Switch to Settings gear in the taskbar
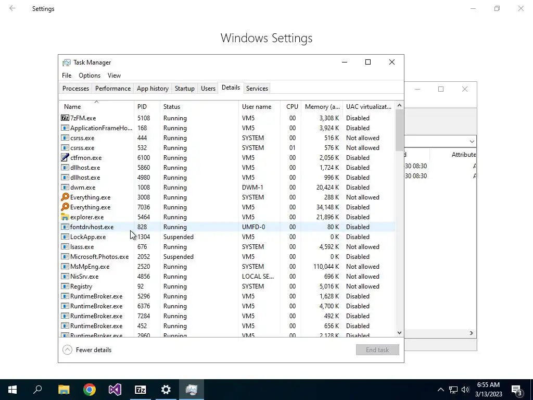 tap(166, 390)
